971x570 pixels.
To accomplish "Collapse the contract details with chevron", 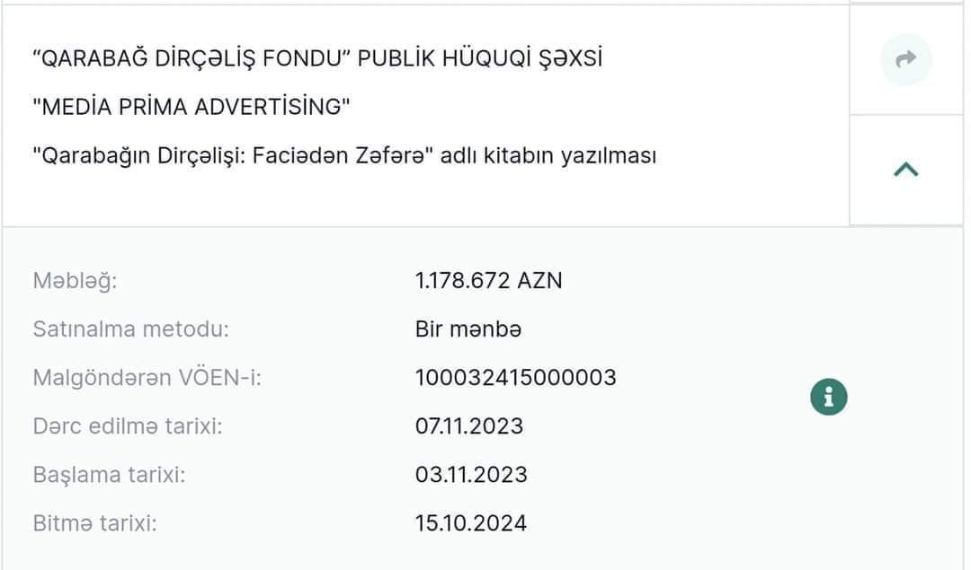I will 905,169.
